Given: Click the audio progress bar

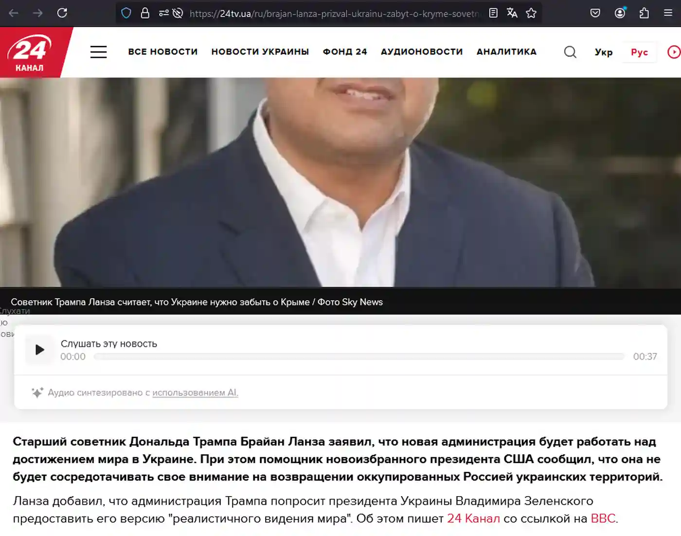Looking at the screenshot, I should [x=360, y=356].
